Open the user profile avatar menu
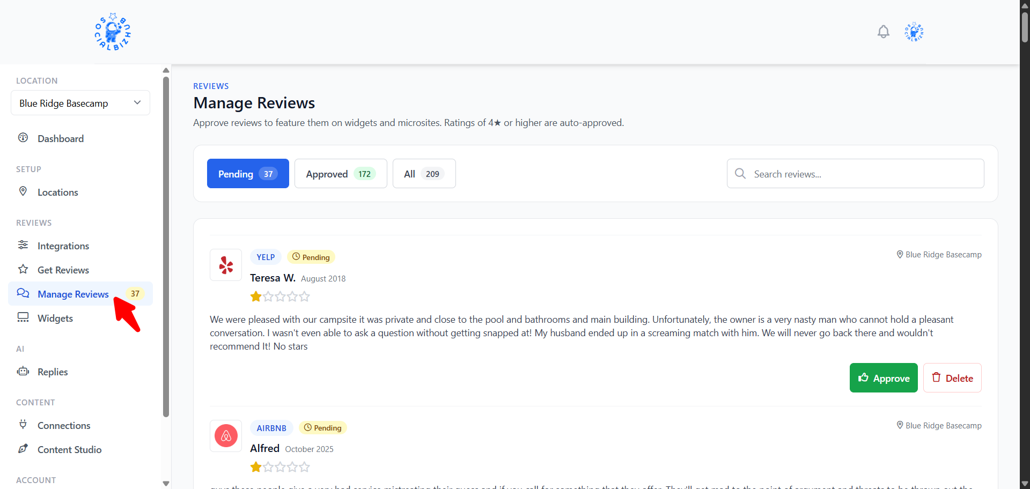 pyautogui.click(x=914, y=32)
